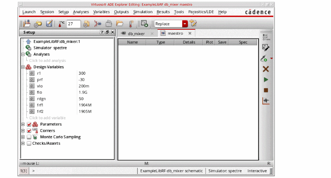Image resolution: width=331 pixels, height=178 pixels.
Task: Click the brown Stop Simulation square icon
Action: (x=266, y=90)
